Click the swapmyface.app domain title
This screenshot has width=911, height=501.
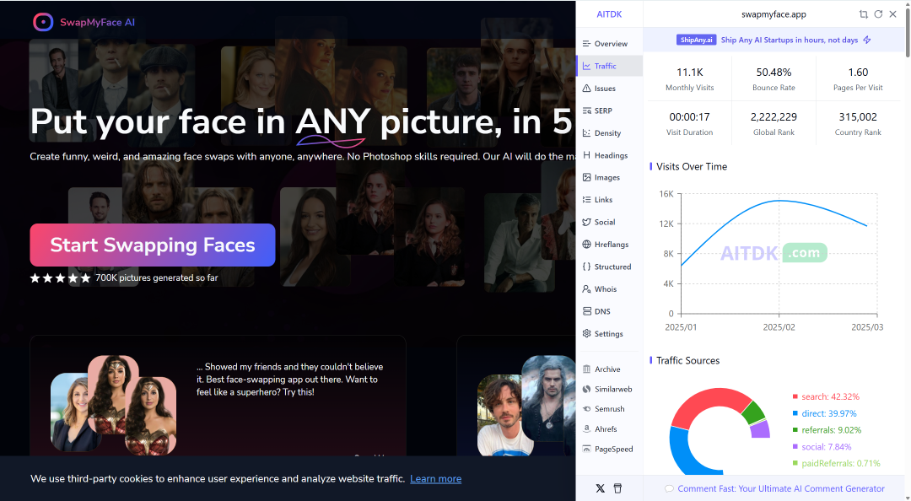pyautogui.click(x=774, y=14)
